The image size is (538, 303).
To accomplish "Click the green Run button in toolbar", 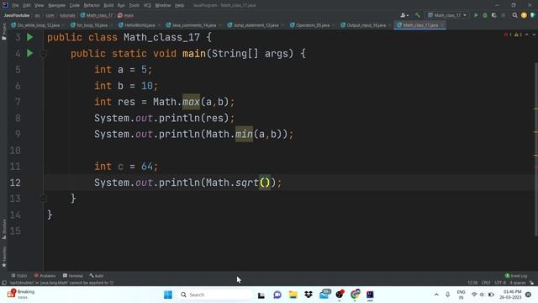I will [x=476, y=15].
